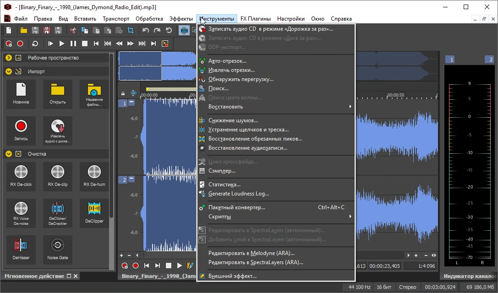Select Пакетный конвертер menu entry
Viewport: 498px width, 293px height.
[276, 207]
